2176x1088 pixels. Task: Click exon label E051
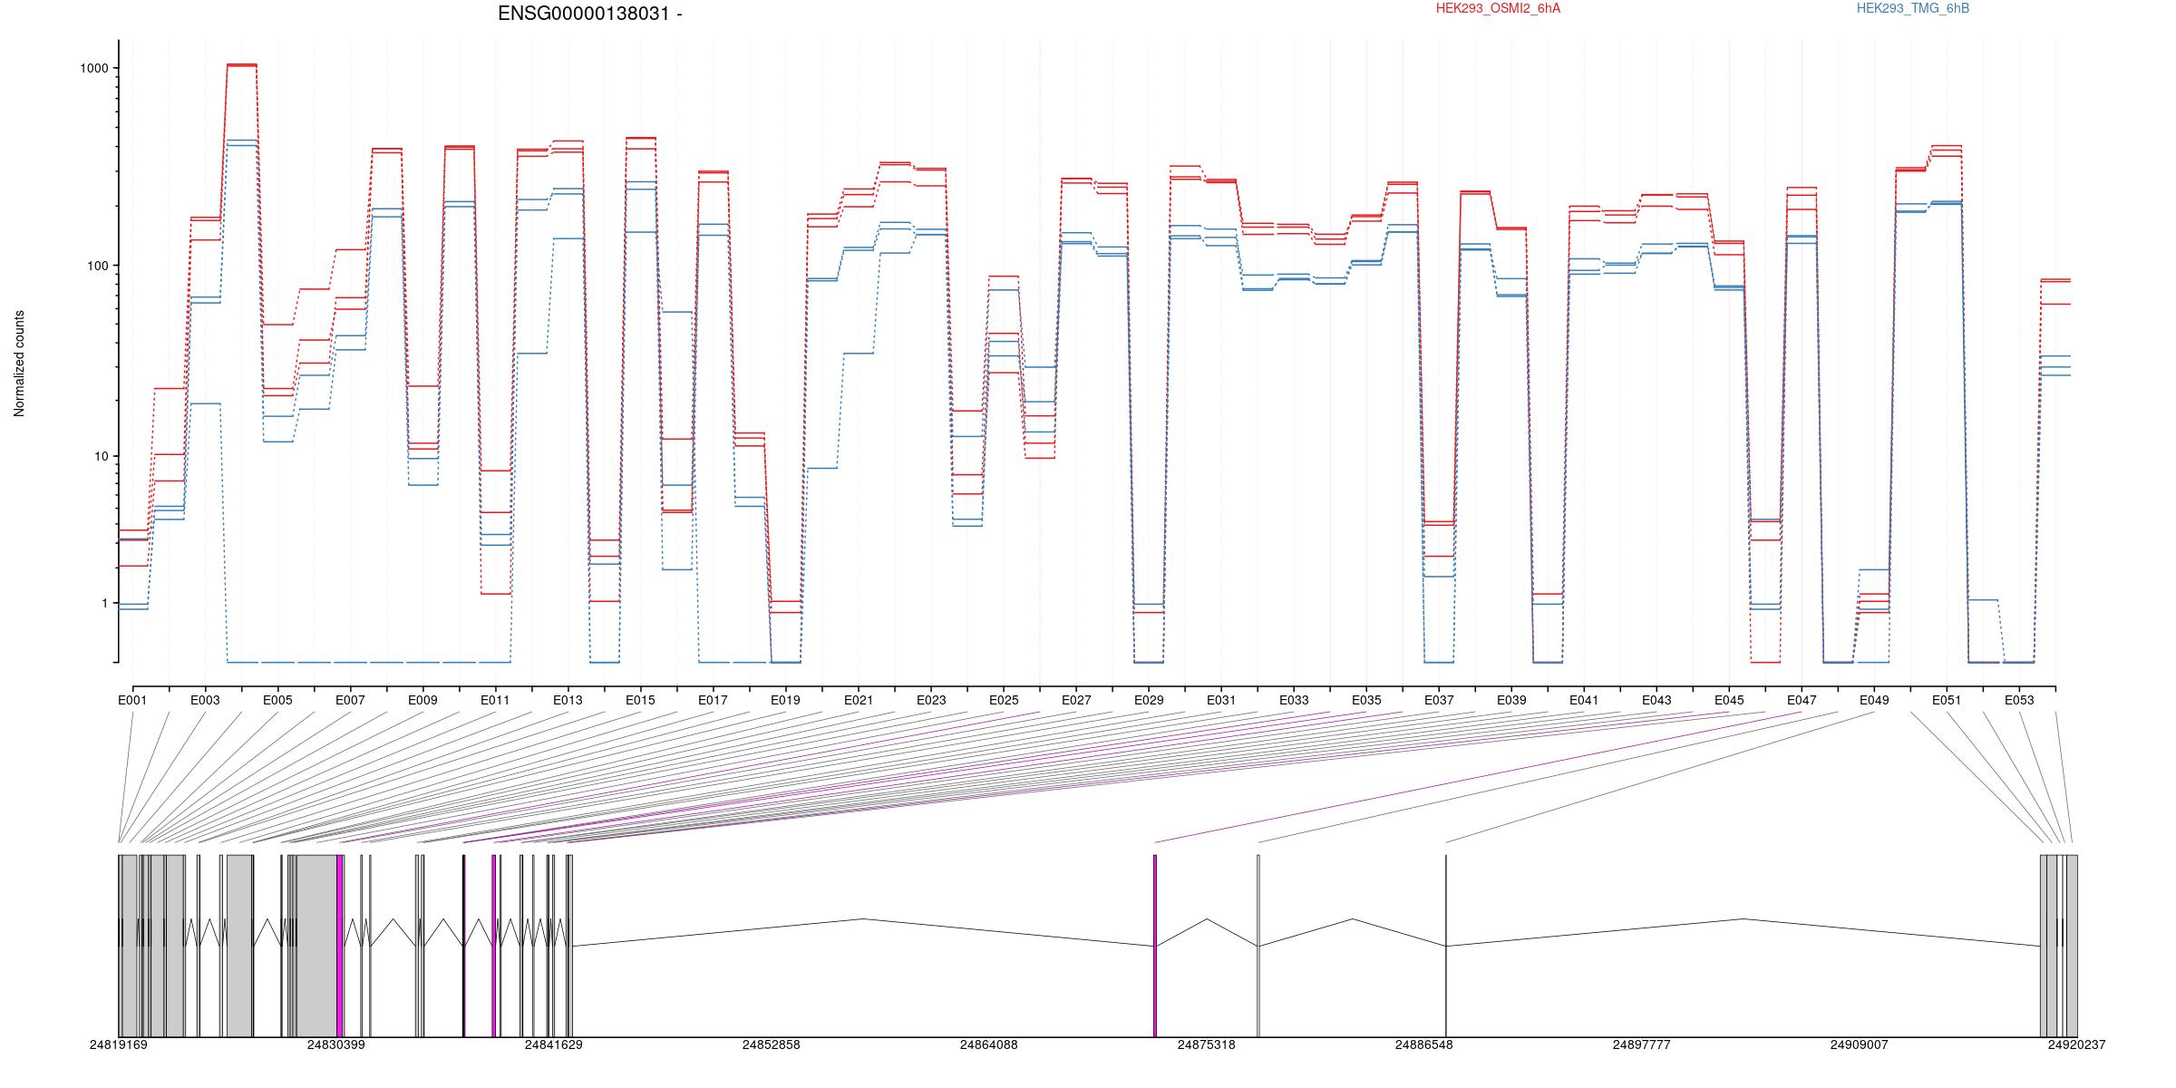click(1947, 700)
